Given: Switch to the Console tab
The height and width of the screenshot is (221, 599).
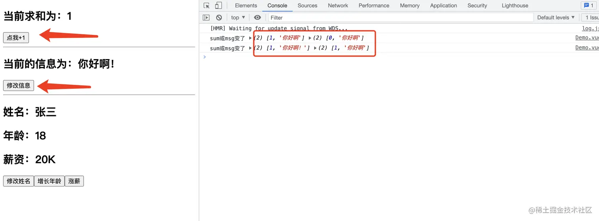Looking at the screenshot, I should point(277,6).
